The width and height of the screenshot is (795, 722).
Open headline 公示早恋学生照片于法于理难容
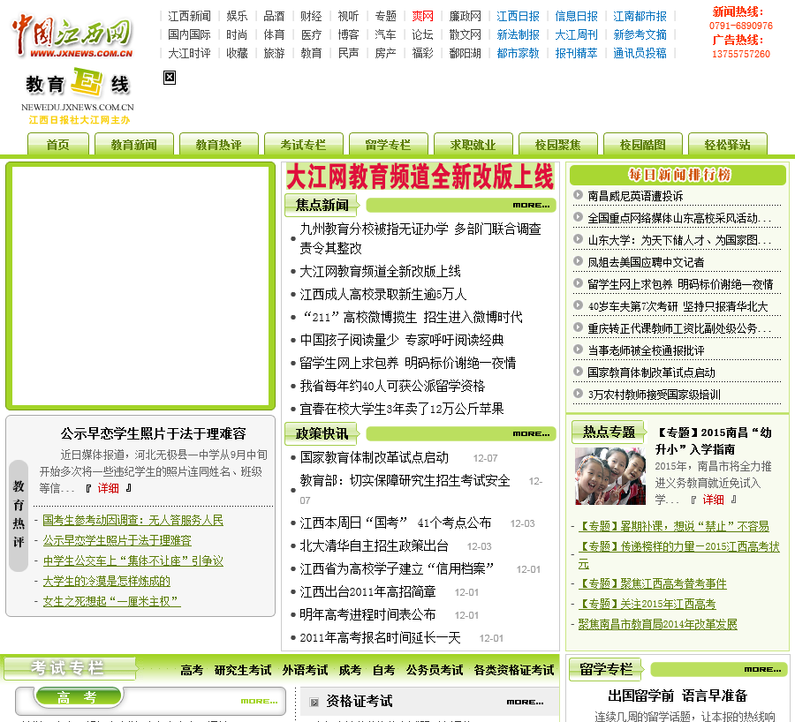(153, 433)
